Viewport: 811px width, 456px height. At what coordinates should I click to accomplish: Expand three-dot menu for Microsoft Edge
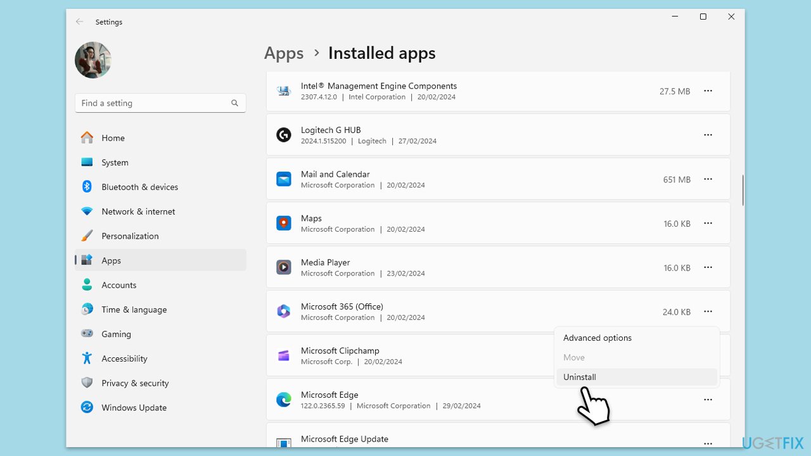point(708,400)
